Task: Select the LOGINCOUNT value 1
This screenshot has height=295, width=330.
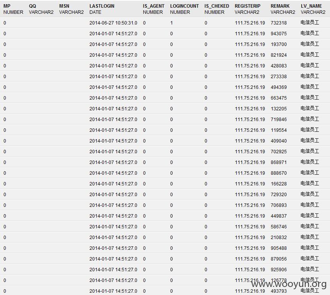Action: coord(172,23)
